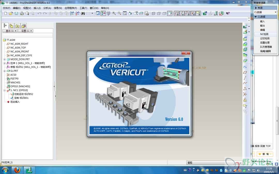The width and height of the screenshot is (279, 174).
Task: Select the datum point tool on right toolbar
Action: tap(245, 89)
